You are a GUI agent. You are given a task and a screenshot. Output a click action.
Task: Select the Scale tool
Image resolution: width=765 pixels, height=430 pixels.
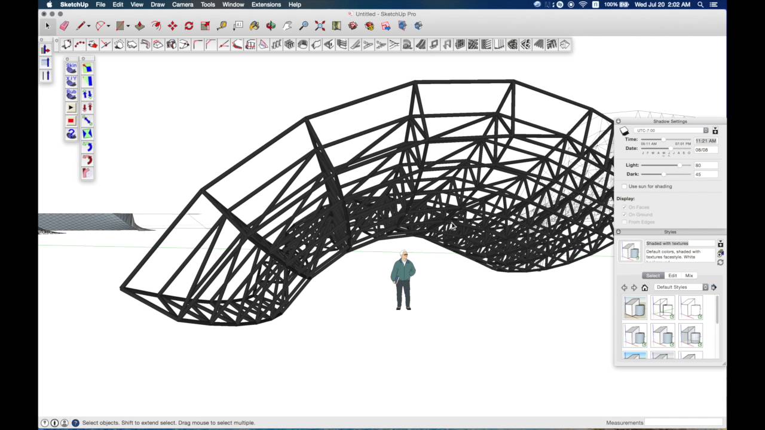[205, 26]
